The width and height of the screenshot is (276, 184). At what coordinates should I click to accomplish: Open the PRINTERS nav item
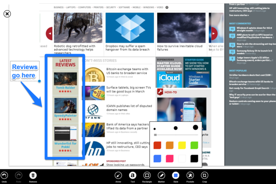coord(99,8)
